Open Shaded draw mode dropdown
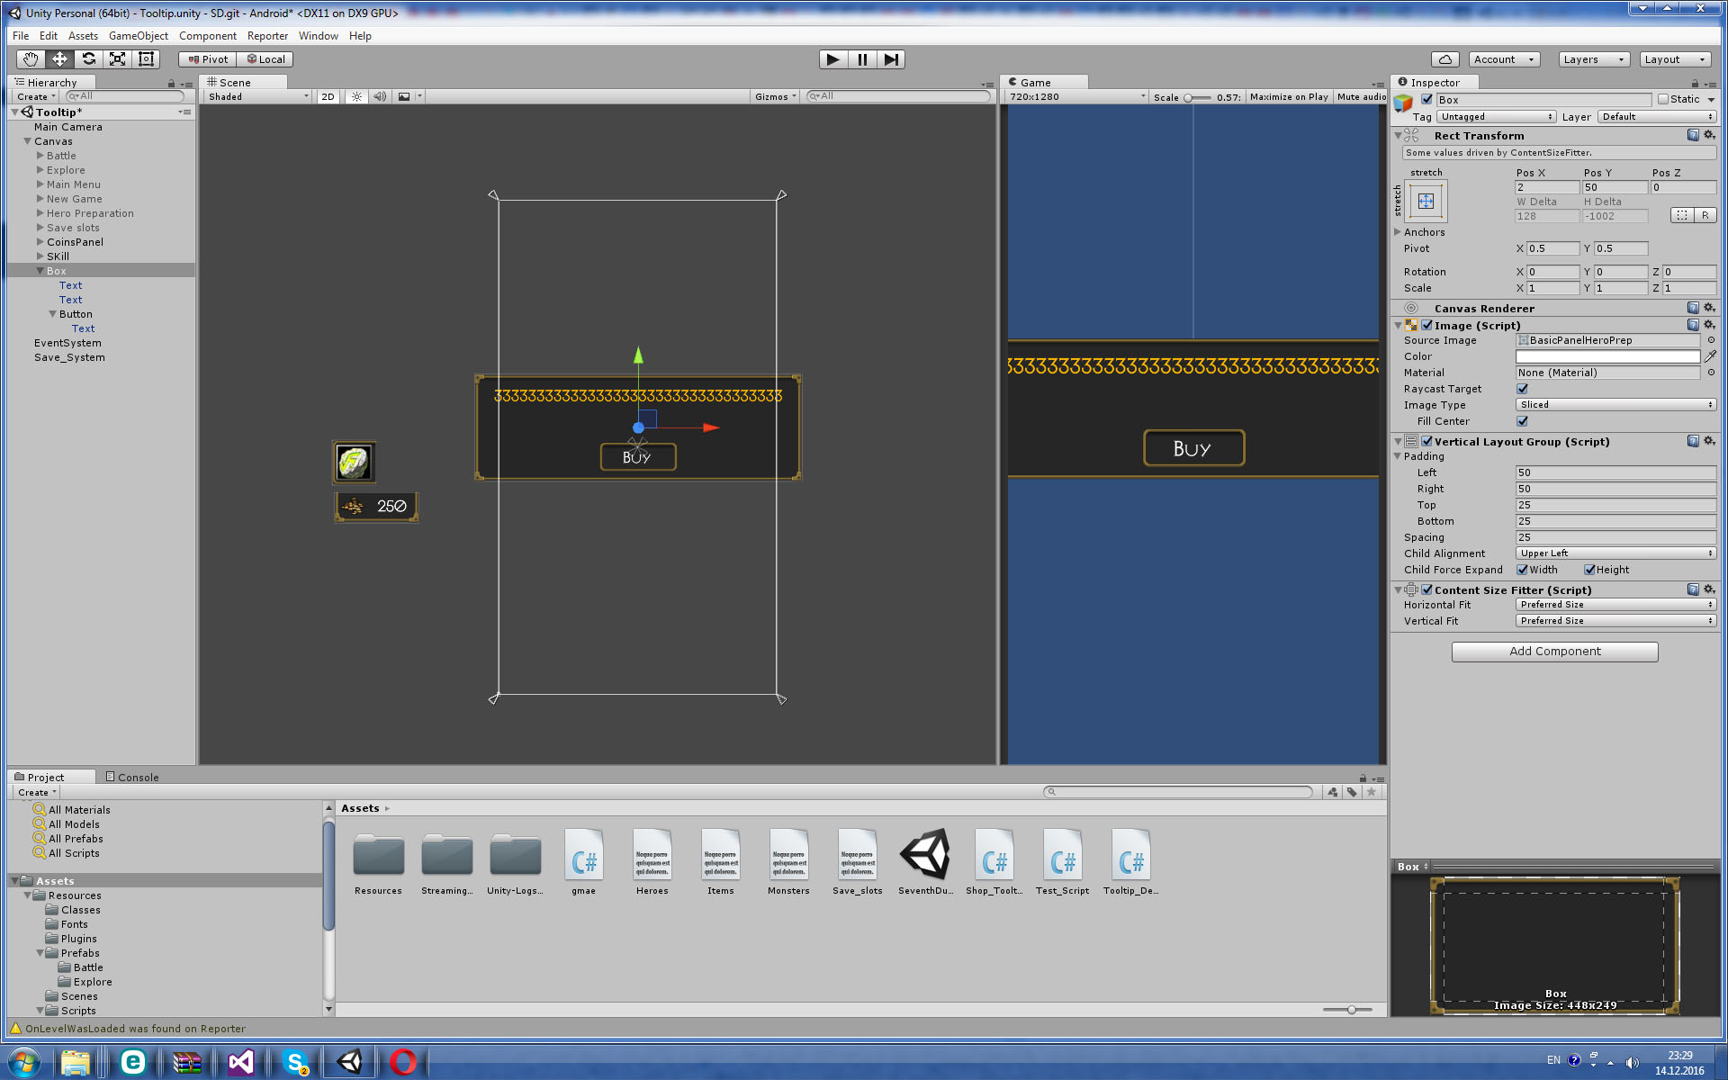Viewport: 1728px width, 1080px height. [258, 96]
